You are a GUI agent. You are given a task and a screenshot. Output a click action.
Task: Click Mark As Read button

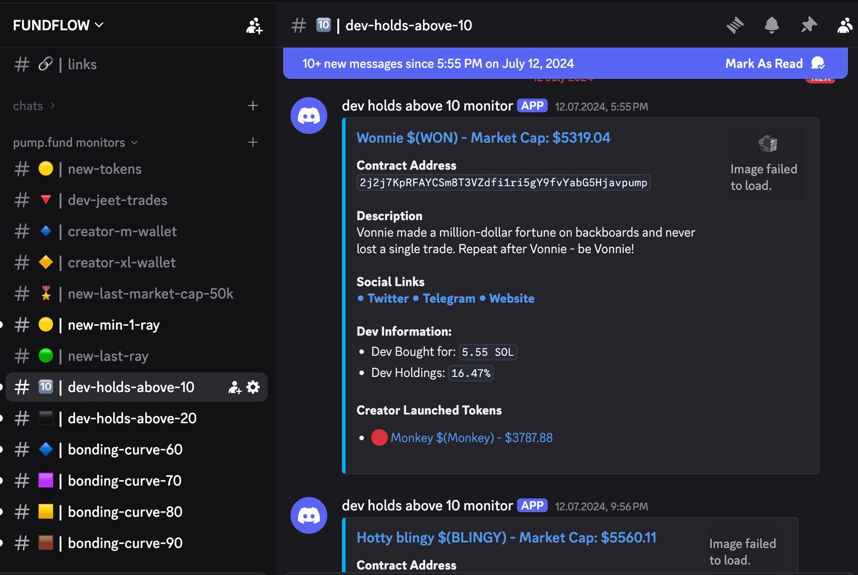775,63
